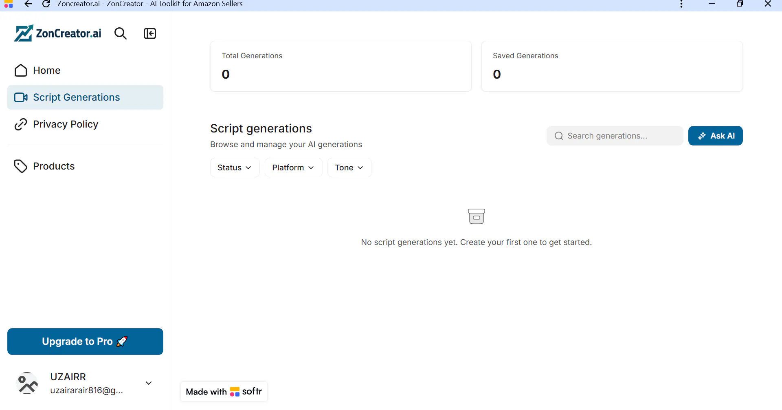782x410 pixels.
Task: Click the Products tag icon
Action: pos(21,166)
